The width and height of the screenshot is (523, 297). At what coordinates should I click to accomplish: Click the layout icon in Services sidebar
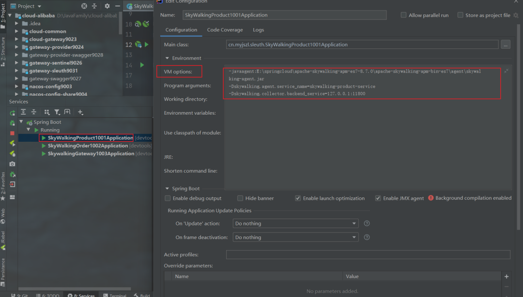click(12, 197)
